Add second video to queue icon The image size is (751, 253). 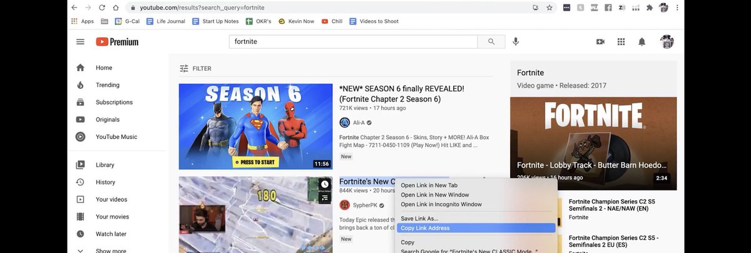click(x=324, y=198)
